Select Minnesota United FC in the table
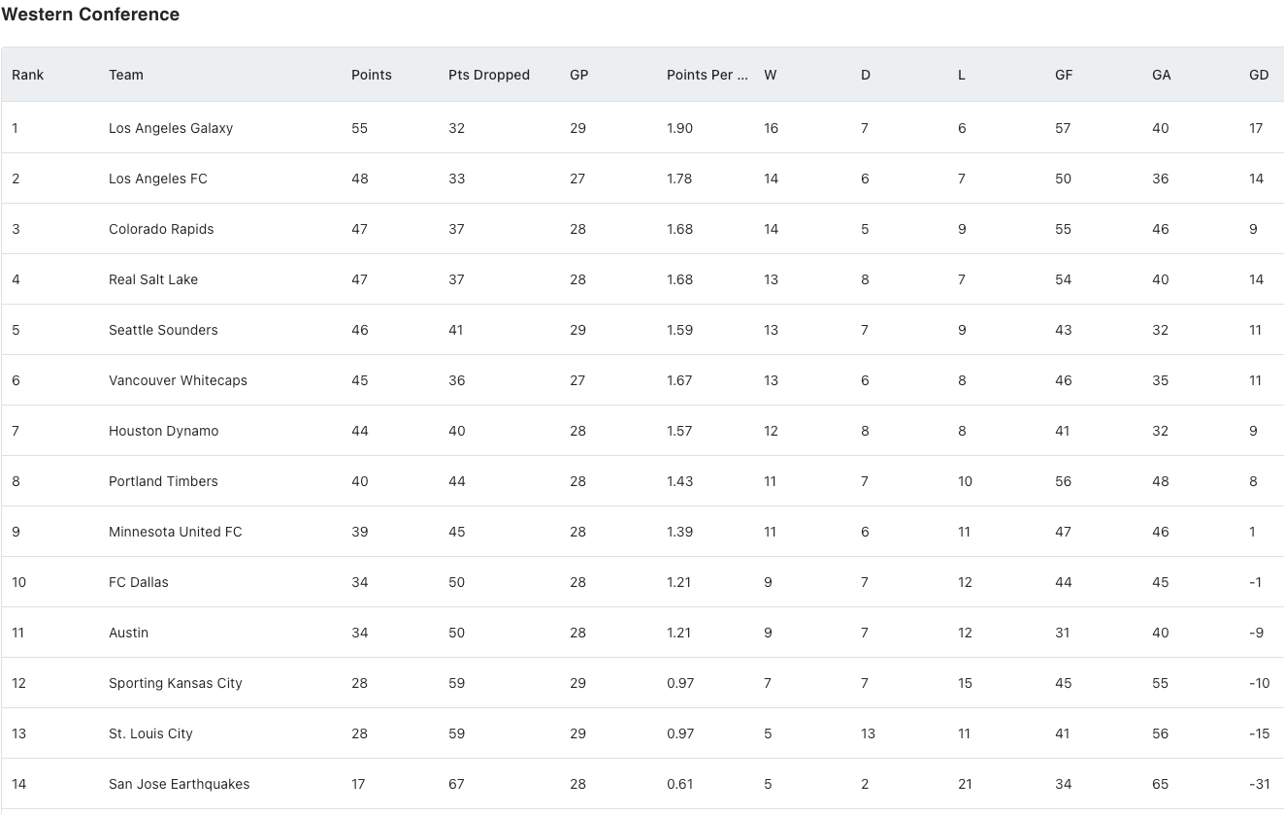 click(x=176, y=532)
